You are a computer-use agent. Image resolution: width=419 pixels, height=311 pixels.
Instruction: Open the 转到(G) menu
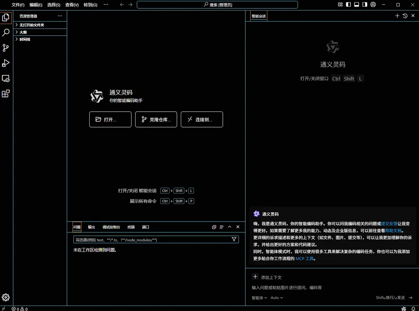tap(90, 5)
